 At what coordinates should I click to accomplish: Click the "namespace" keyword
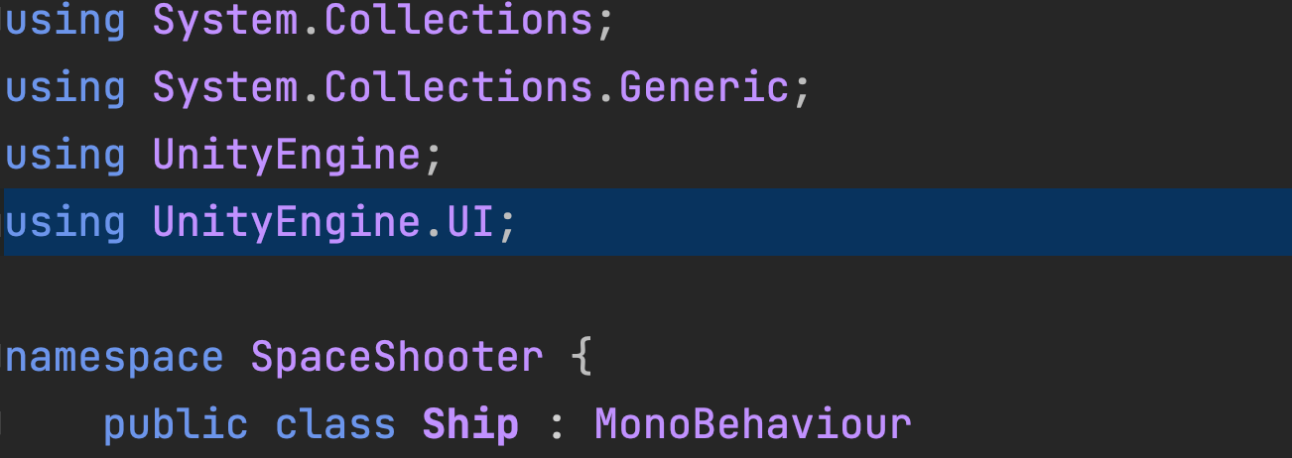[114, 357]
